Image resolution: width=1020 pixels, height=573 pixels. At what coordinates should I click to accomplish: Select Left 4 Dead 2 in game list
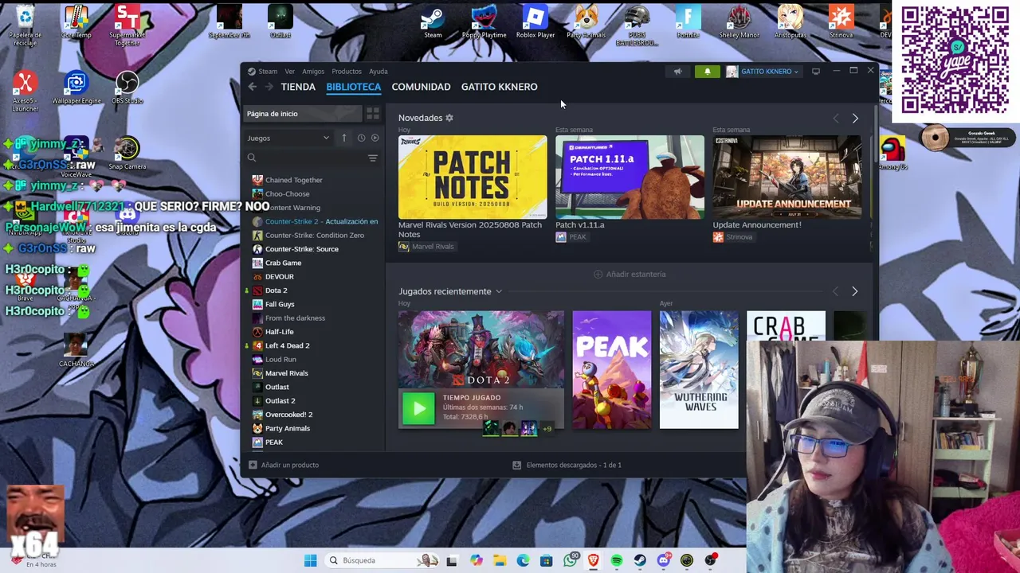(x=287, y=345)
